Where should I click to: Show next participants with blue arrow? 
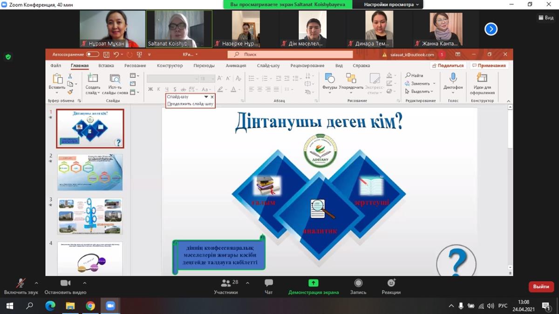pyautogui.click(x=491, y=29)
